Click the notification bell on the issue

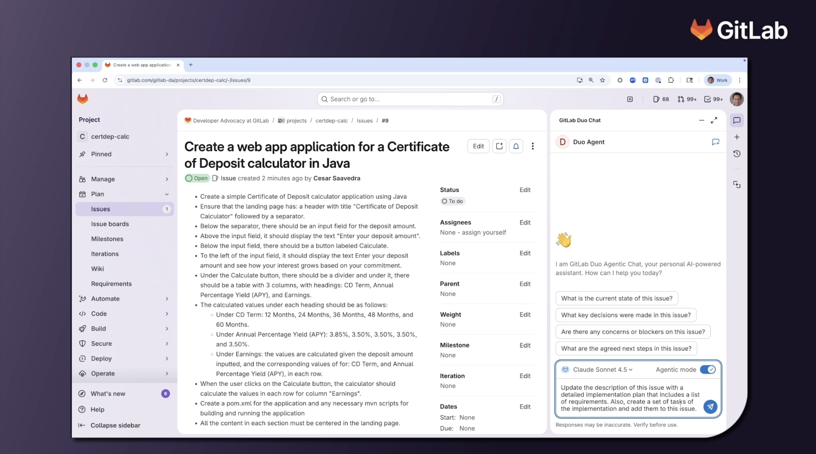pyautogui.click(x=516, y=146)
